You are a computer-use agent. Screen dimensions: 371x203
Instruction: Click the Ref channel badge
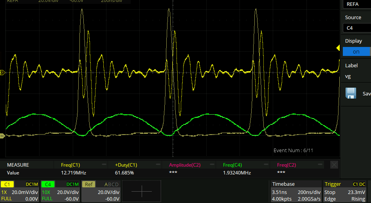point(89,184)
